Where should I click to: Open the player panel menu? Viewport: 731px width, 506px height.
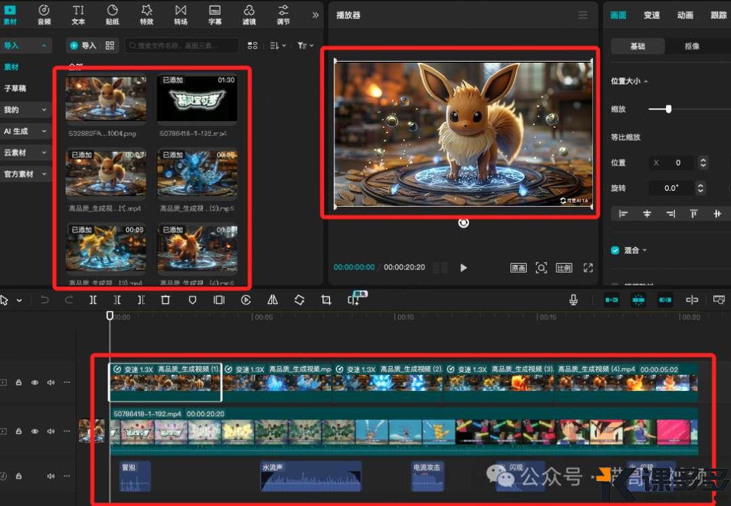[x=583, y=16]
